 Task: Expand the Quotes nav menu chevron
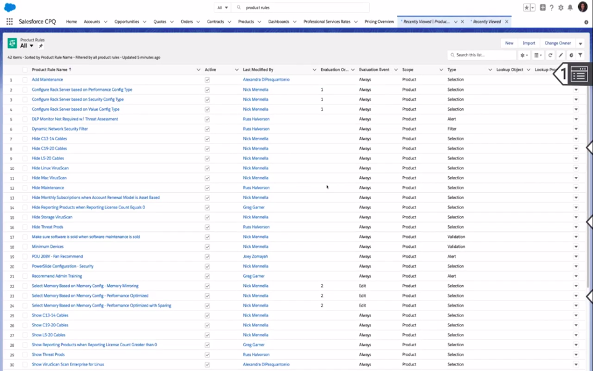[x=172, y=22]
